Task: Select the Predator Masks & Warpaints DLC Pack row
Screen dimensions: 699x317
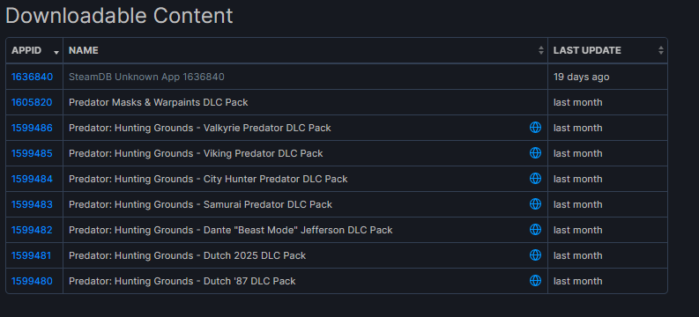Action: click(337, 102)
